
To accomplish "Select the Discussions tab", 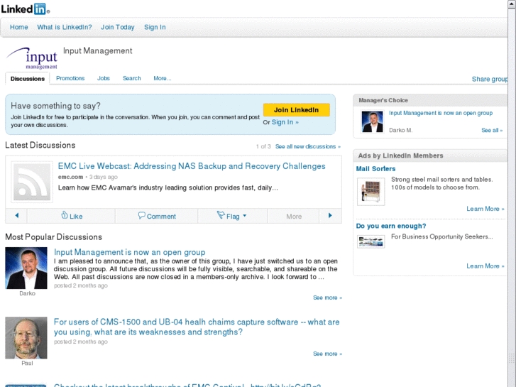I will click(27, 79).
